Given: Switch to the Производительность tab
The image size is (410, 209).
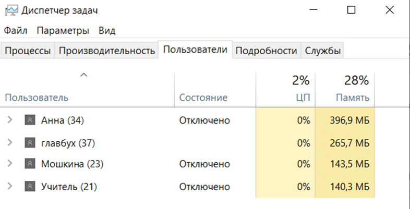Looking at the screenshot, I should point(107,51).
